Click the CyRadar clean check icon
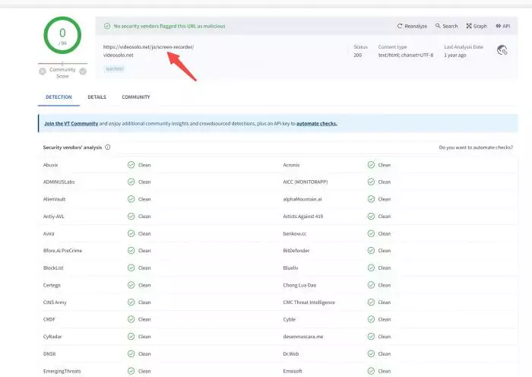Screen dimensions: 532x377 pos(131,336)
